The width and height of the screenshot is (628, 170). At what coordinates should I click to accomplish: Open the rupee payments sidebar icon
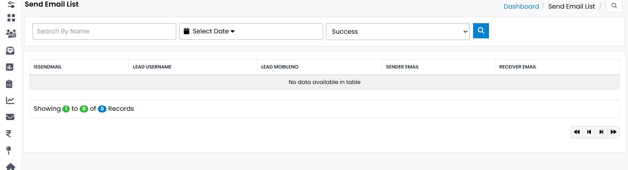9,134
